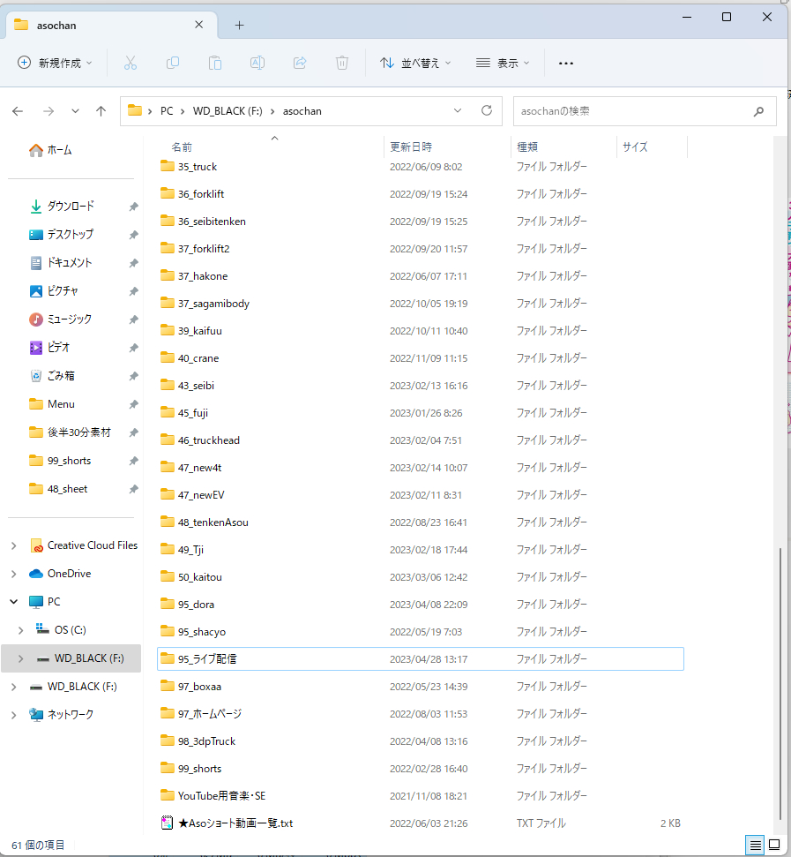This screenshot has width=791, height=857.
Task: Refresh the asochan folder view
Action: (487, 111)
